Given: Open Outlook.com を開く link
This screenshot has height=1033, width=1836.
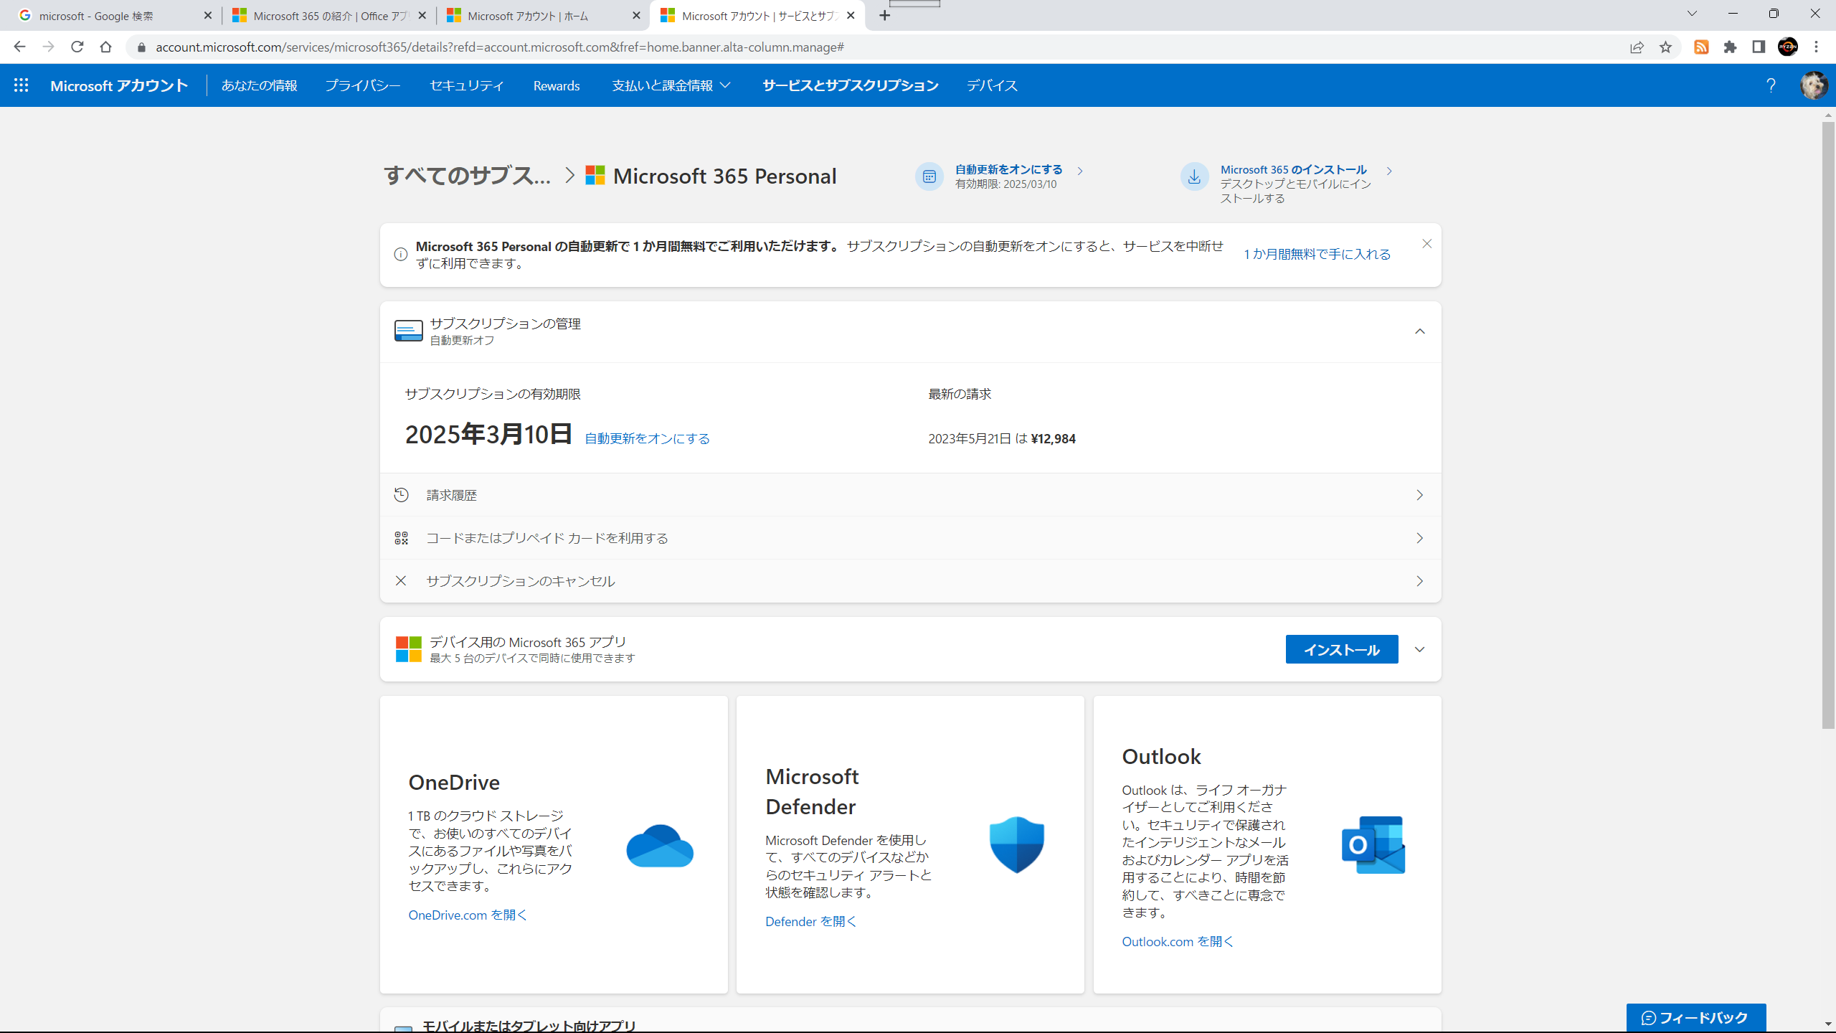Looking at the screenshot, I should click(1178, 941).
